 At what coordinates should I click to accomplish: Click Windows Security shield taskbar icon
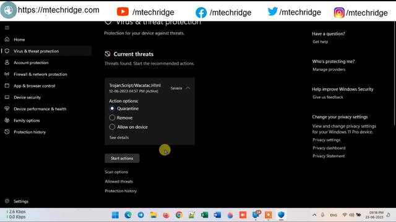(281, 215)
